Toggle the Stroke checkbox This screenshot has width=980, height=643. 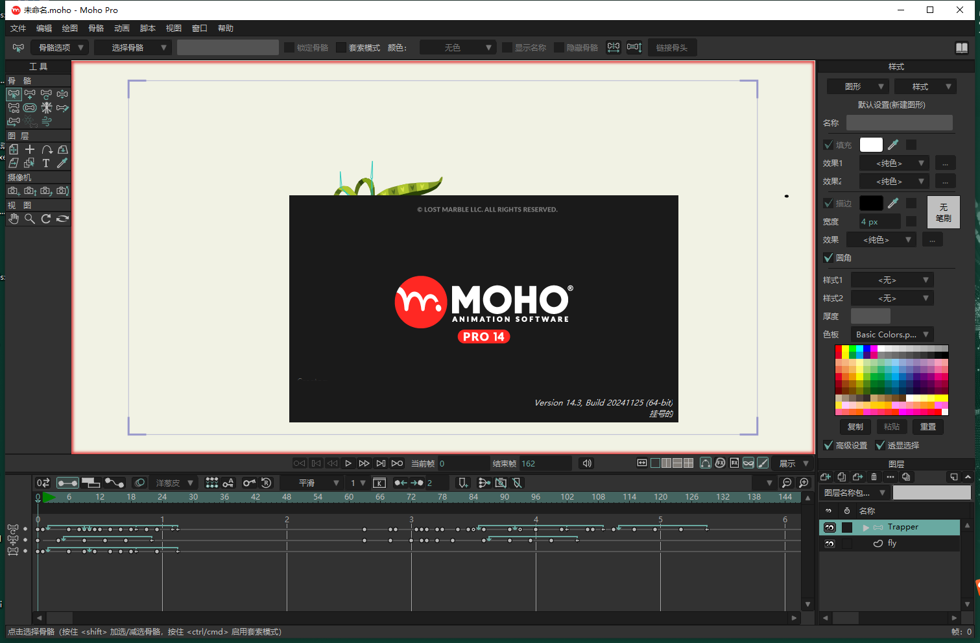(828, 203)
